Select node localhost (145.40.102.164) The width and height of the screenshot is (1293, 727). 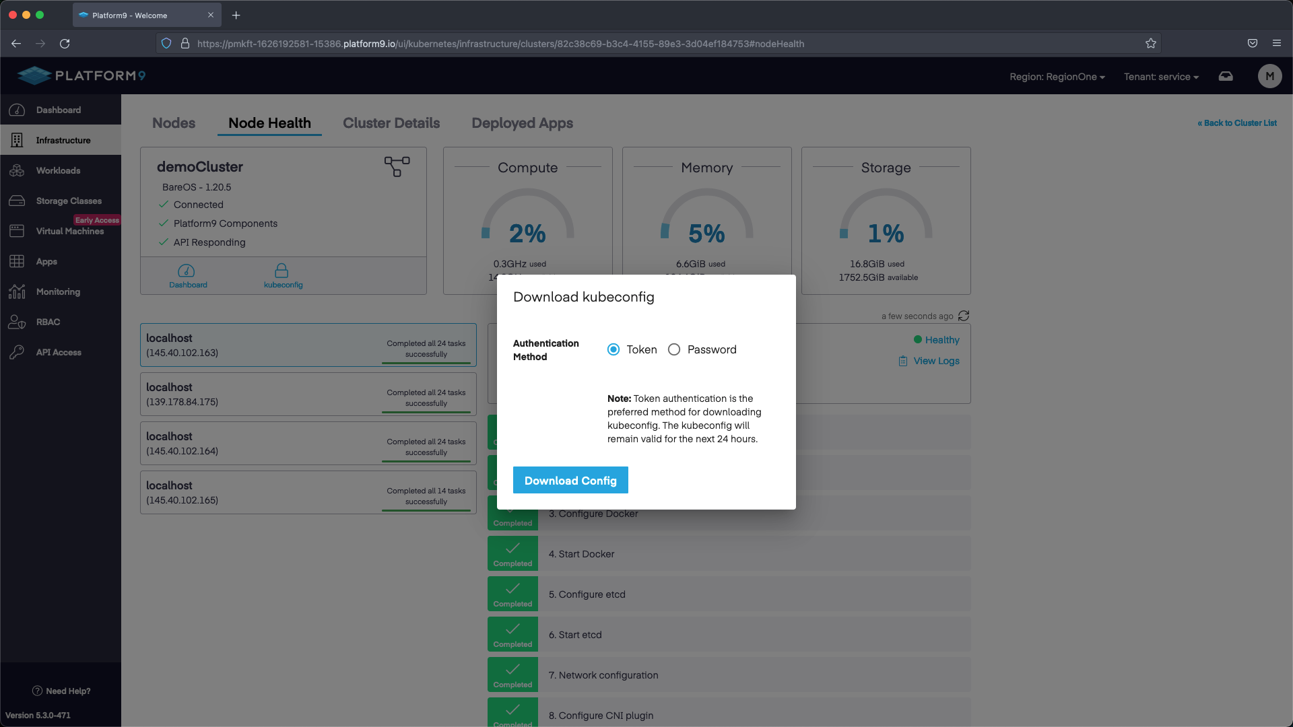tap(308, 444)
